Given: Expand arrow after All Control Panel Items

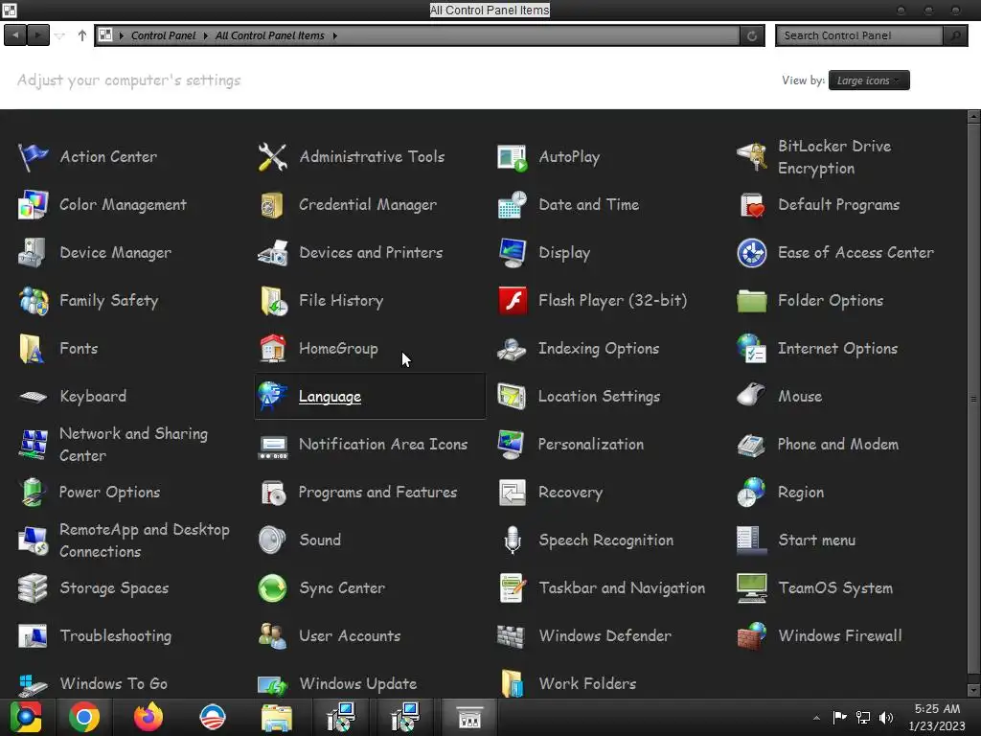Looking at the screenshot, I should click(x=334, y=35).
